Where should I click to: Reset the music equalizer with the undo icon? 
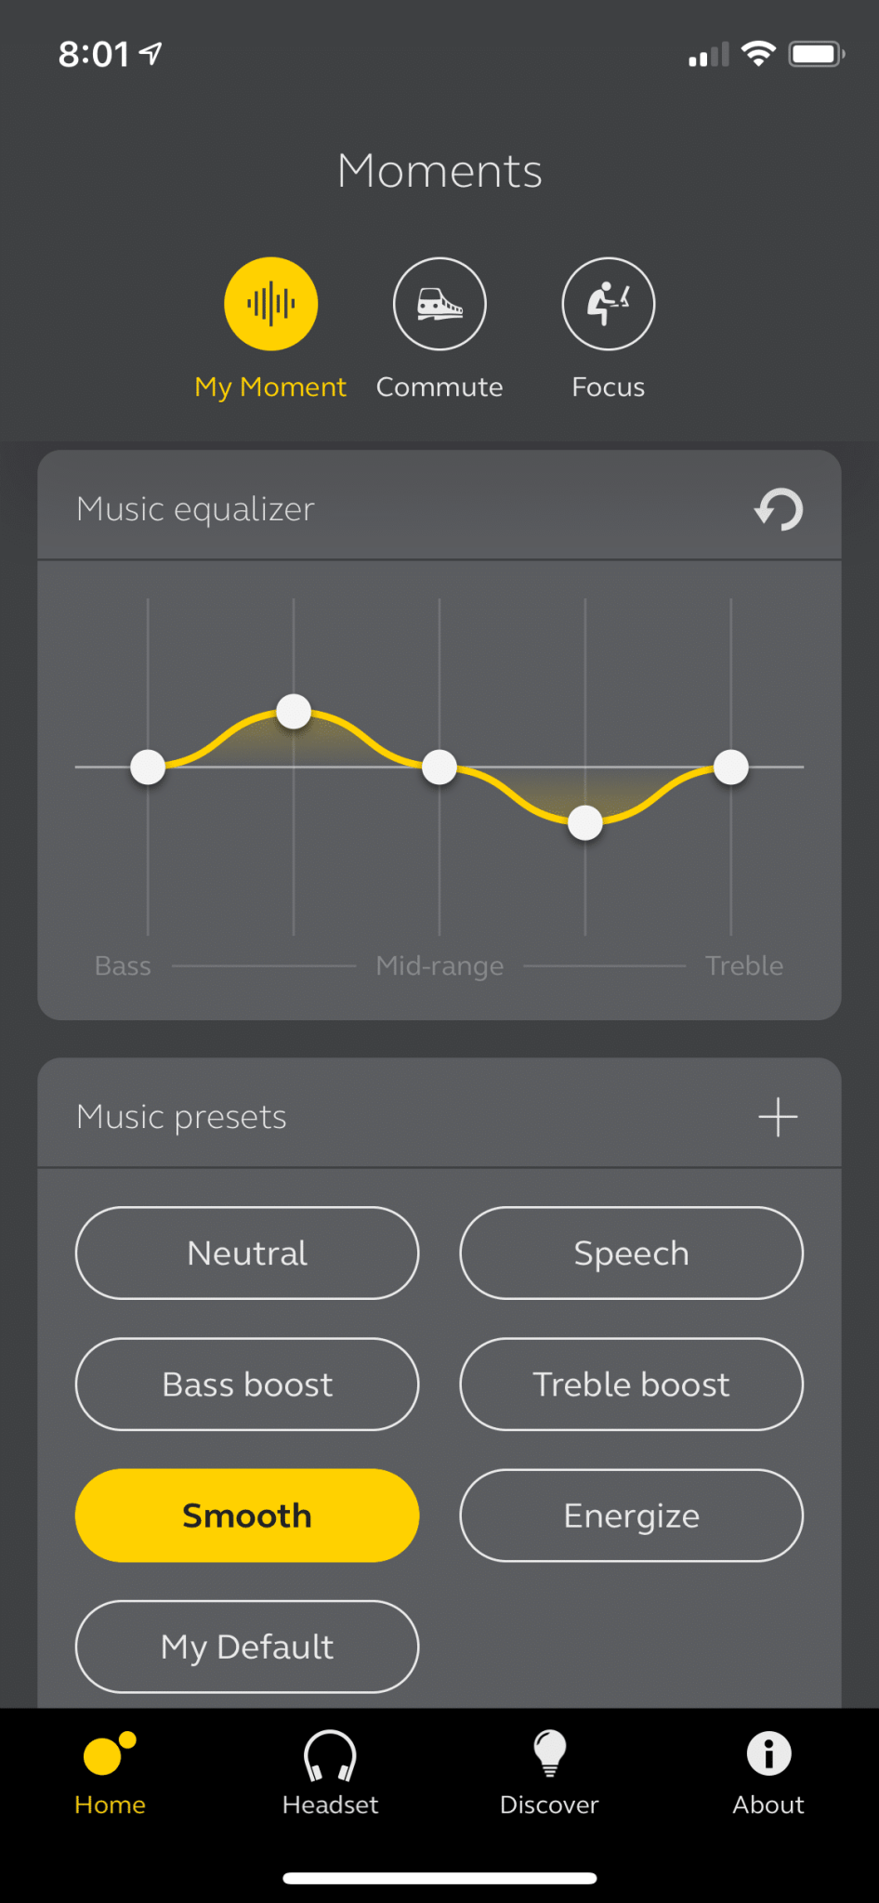tap(779, 509)
